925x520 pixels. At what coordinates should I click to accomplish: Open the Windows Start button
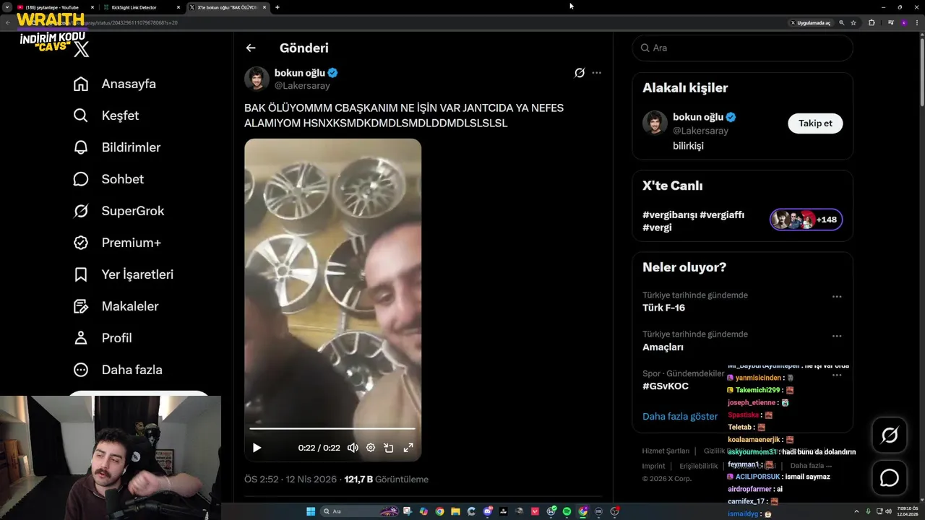pyautogui.click(x=311, y=511)
